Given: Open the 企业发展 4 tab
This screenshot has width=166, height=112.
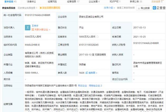Looking at the screenshot, I should 94,2.
